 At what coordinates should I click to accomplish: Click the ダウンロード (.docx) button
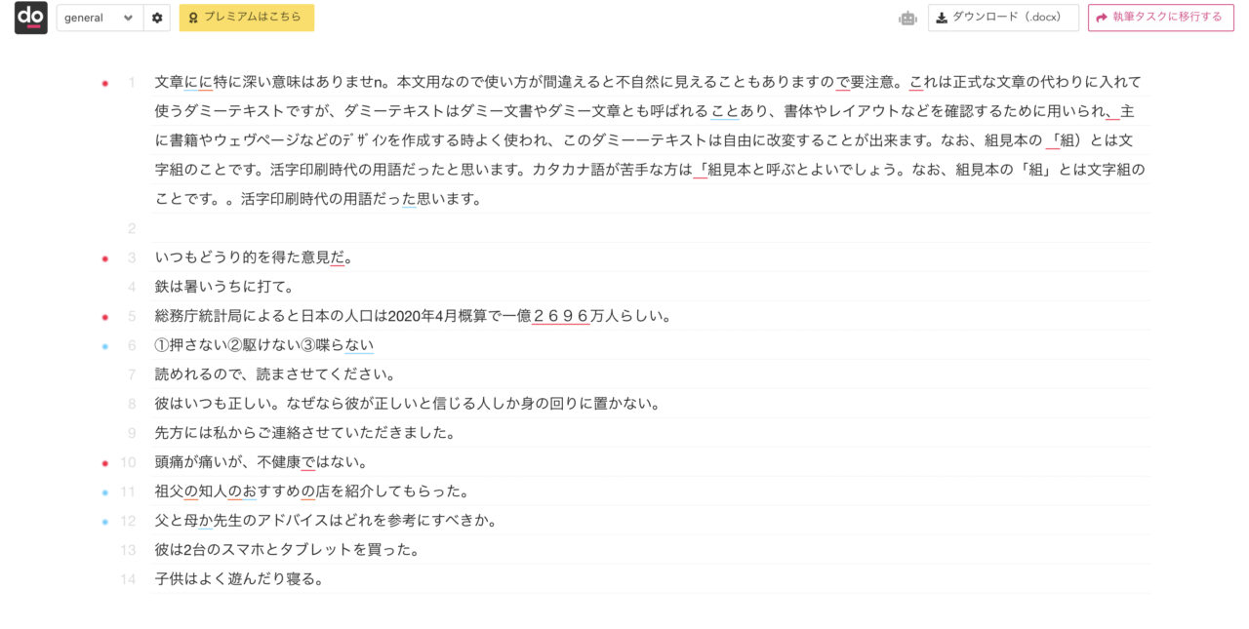(1003, 18)
